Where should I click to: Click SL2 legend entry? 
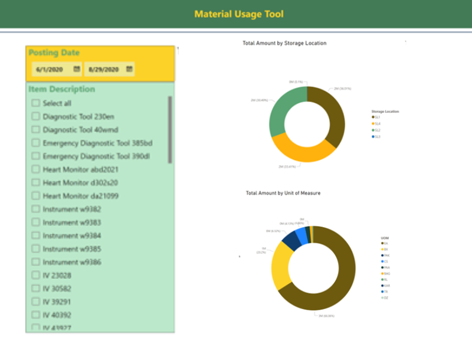point(376,130)
